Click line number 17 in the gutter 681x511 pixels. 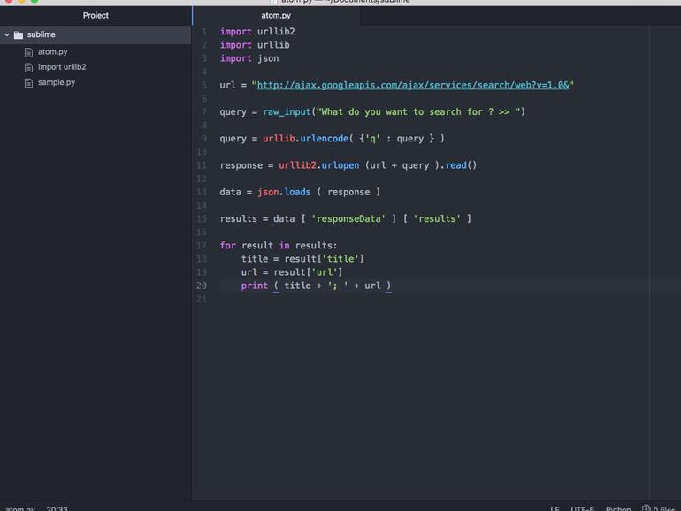202,246
